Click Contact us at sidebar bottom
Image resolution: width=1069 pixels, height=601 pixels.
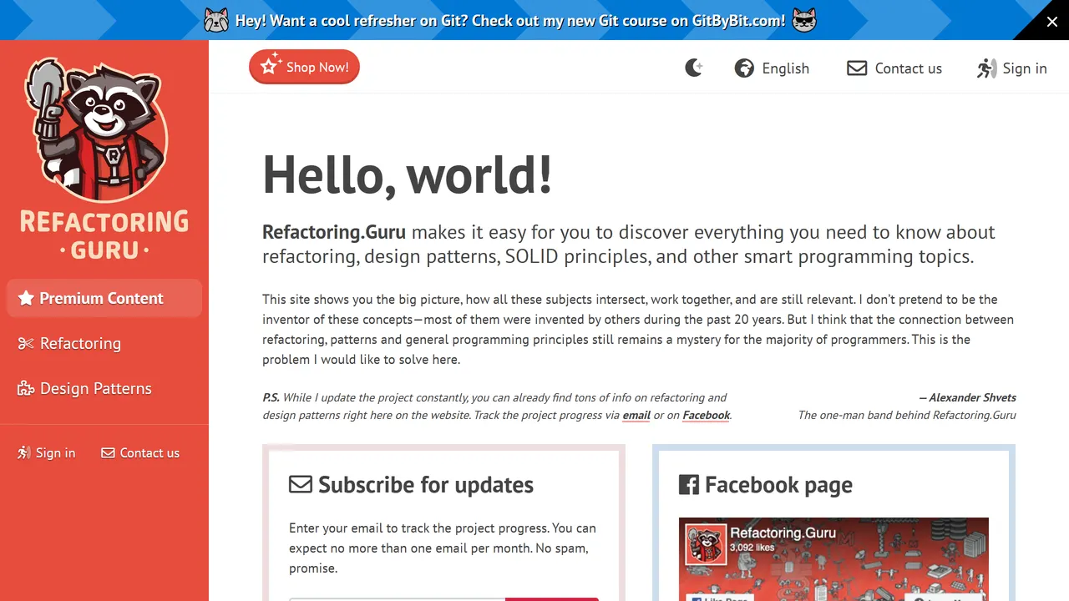click(140, 452)
